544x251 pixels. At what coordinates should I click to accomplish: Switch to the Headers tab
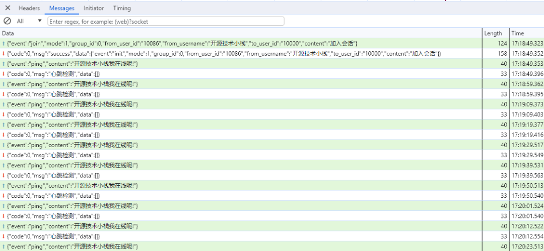[x=29, y=8]
